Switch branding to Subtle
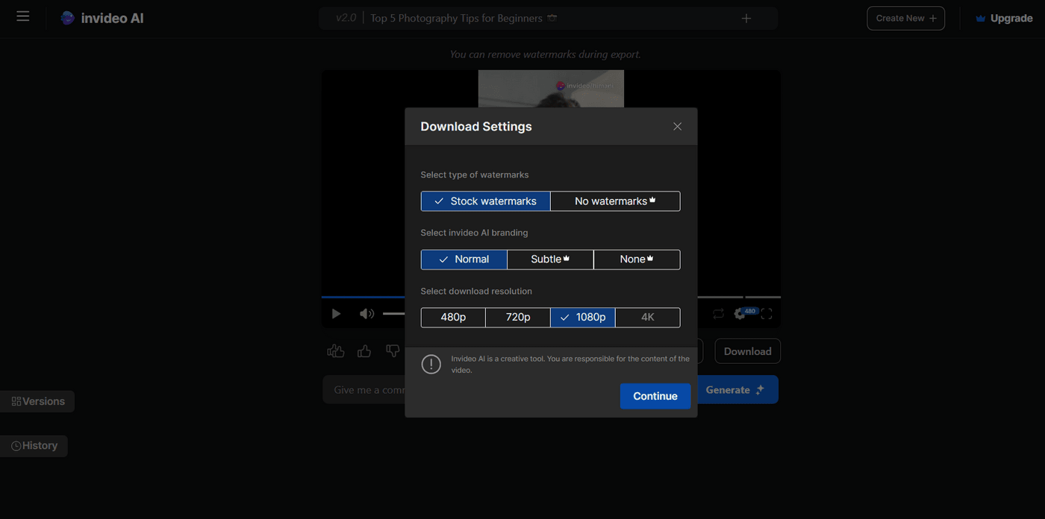 point(550,259)
